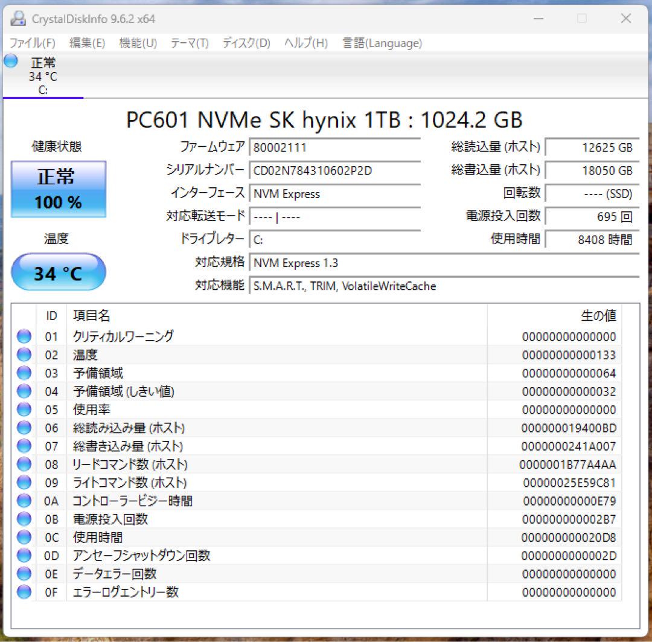
Task: Click status orb for row 02 温度
Action: [24, 355]
